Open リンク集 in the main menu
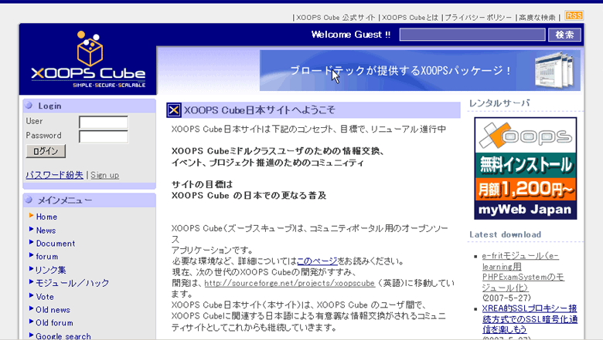The height and width of the screenshot is (340, 603). coord(51,270)
